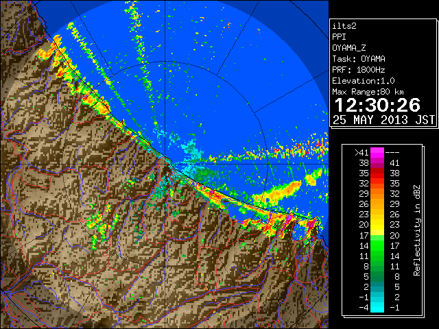439x329 pixels.
Task: Click the 'ilts2' label in info box
Action: pyautogui.click(x=344, y=26)
